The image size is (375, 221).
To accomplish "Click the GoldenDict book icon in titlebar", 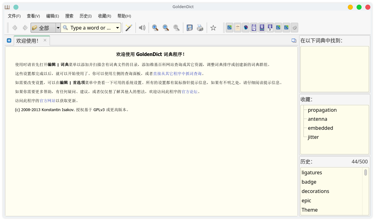I will pyautogui.click(x=7, y=7).
